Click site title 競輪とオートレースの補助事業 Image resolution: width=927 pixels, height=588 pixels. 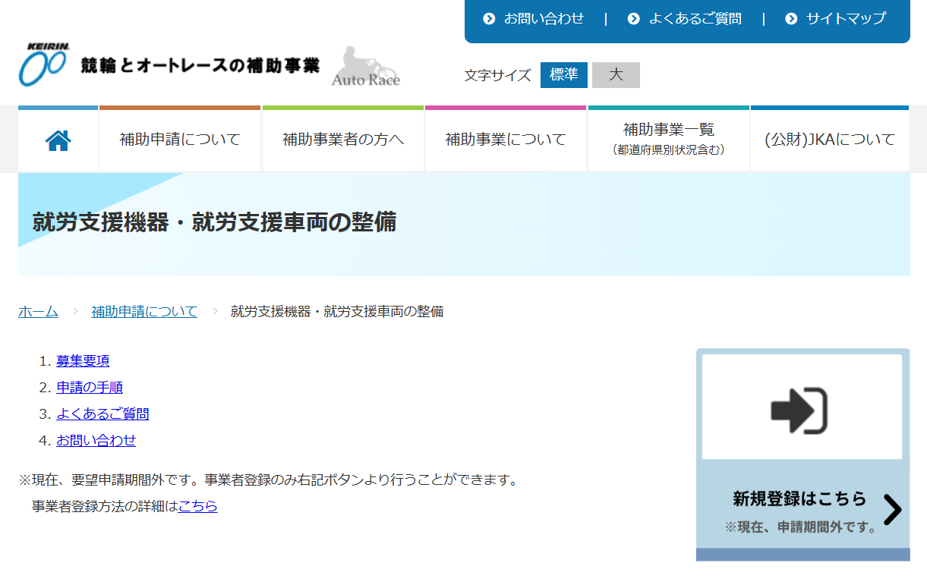pos(200,66)
